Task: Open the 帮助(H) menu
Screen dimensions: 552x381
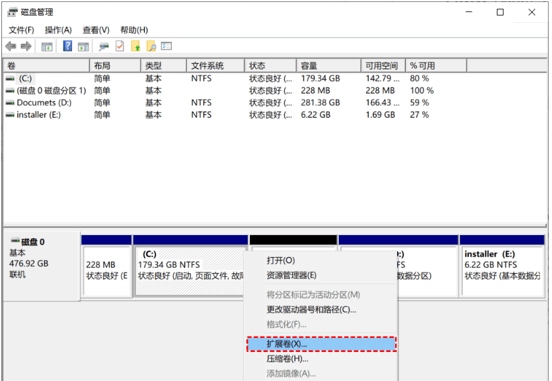Action: coord(134,30)
